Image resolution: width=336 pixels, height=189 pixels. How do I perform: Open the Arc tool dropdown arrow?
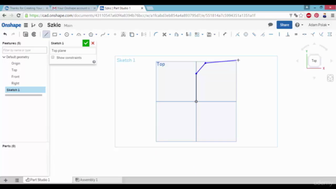coord(84,35)
